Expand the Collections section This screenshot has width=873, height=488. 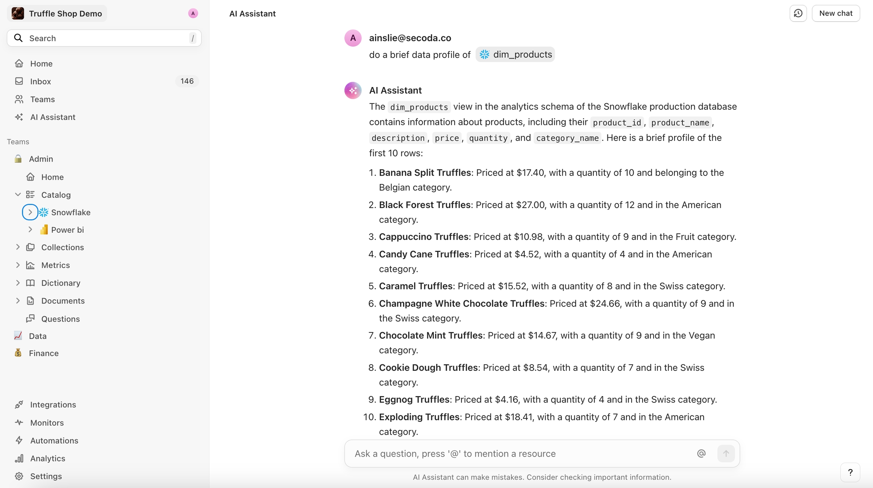click(x=18, y=247)
